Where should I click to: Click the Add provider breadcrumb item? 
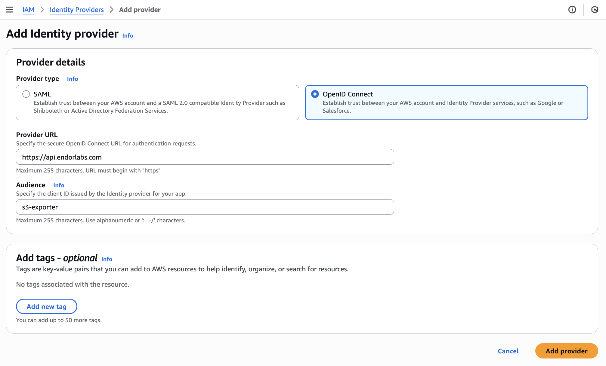[139, 9]
